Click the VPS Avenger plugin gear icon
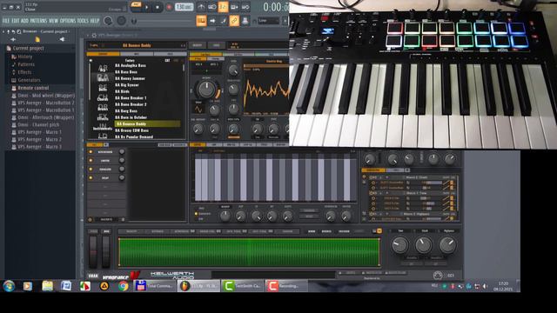Viewport: 557px width, 313px height. point(94,35)
